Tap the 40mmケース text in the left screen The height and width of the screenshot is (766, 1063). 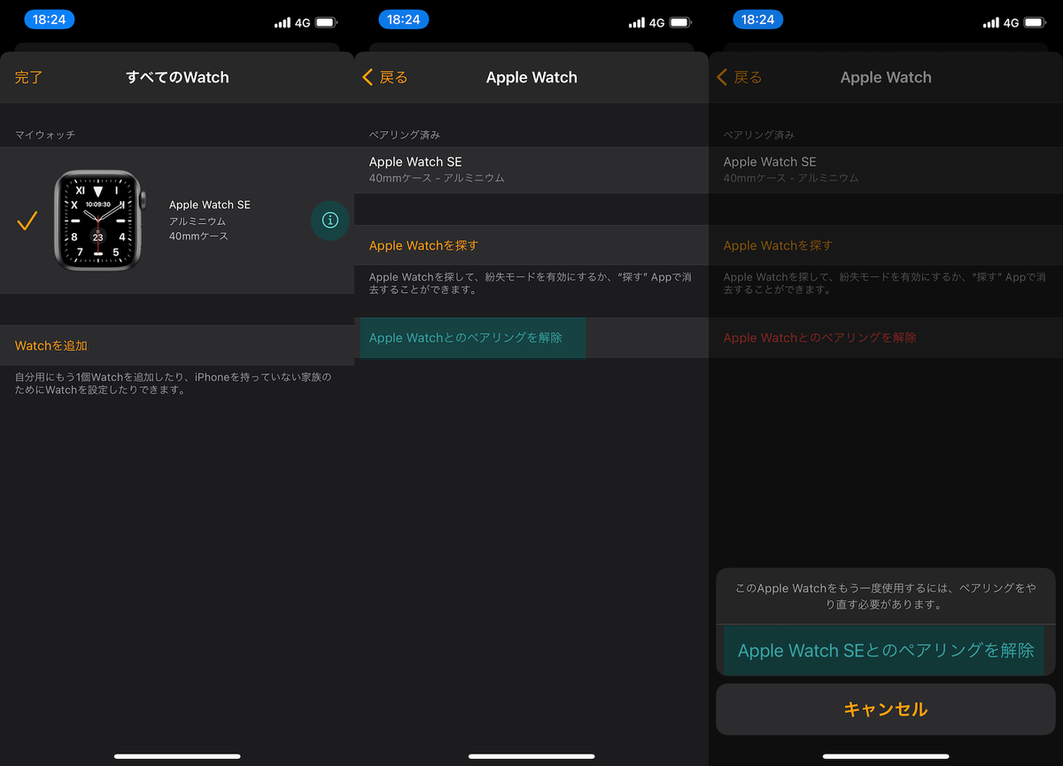[x=199, y=236]
